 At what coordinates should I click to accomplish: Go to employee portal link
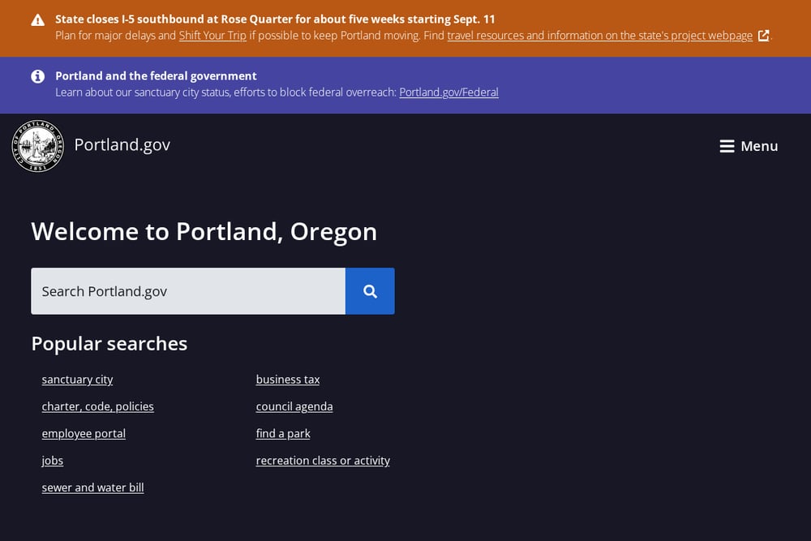(x=84, y=433)
